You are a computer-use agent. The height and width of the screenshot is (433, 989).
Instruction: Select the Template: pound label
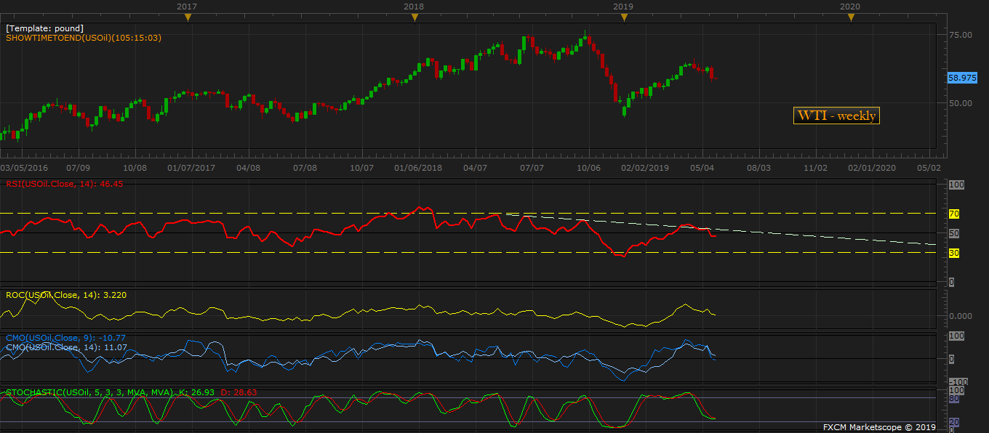[44, 28]
